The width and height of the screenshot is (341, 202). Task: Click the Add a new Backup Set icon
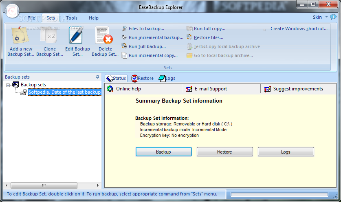pos(20,35)
